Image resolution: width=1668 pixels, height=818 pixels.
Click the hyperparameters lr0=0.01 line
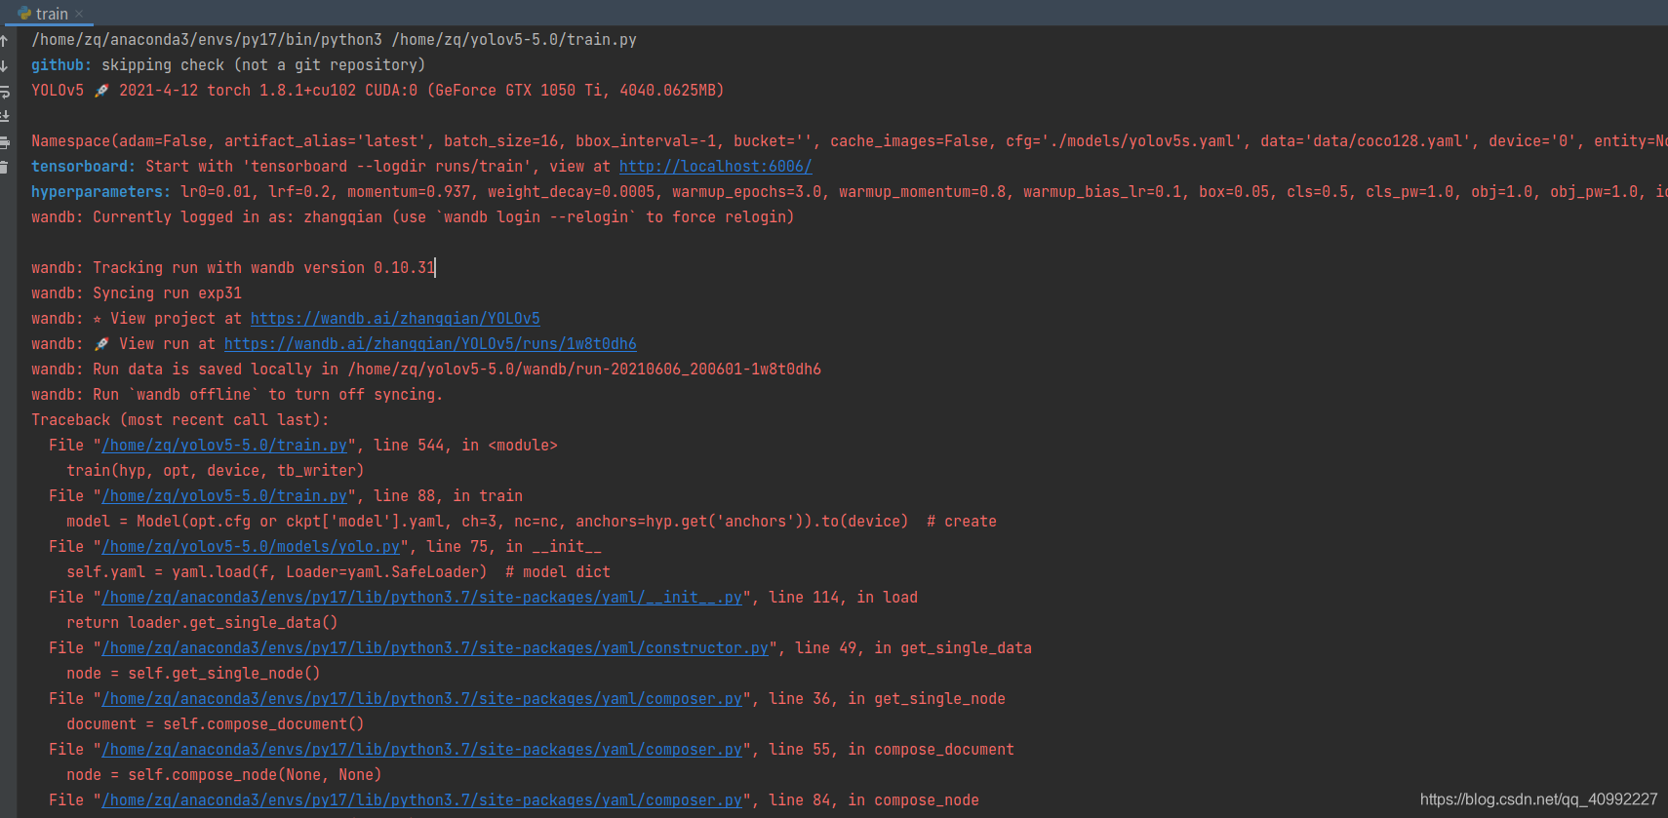pos(849,192)
